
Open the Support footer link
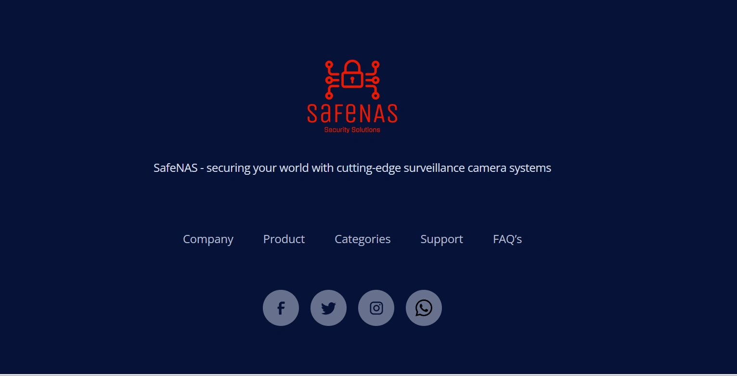(441, 239)
